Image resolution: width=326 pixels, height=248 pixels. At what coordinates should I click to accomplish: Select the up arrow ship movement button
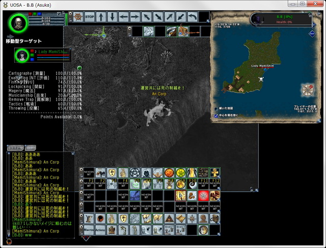pos(101,17)
